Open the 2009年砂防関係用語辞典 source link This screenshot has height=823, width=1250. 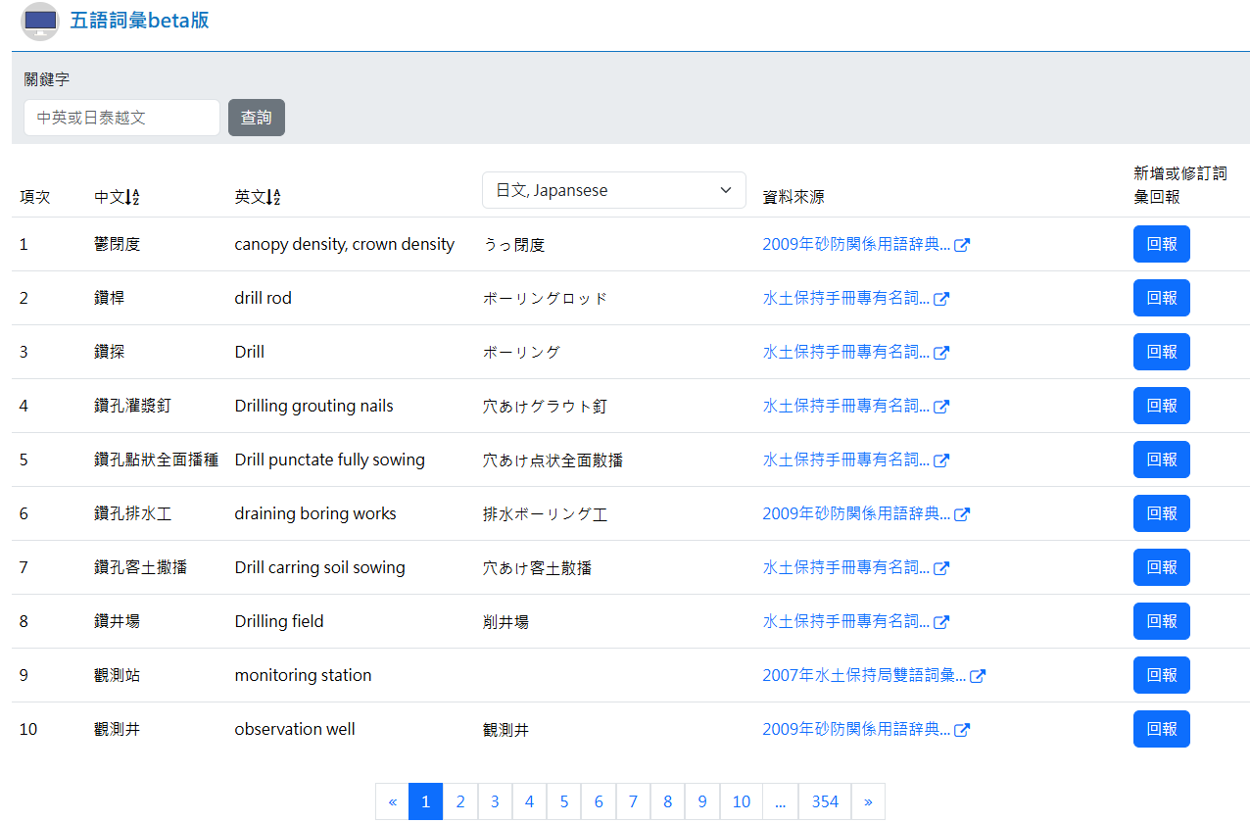point(857,244)
